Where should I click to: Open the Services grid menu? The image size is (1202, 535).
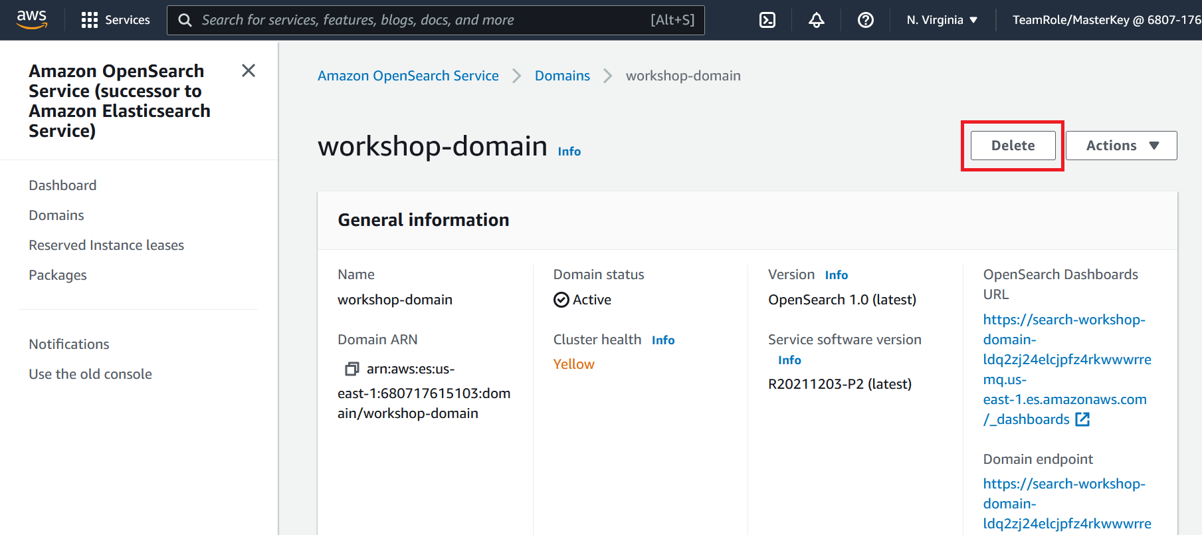pos(116,20)
